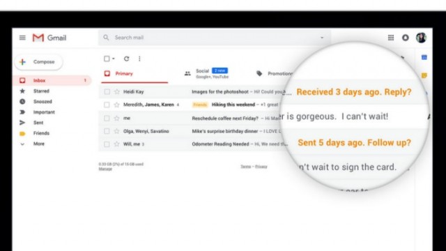Screen dimensions: 446x251
Task: Open the notifications circle icon
Action: (x=406, y=38)
